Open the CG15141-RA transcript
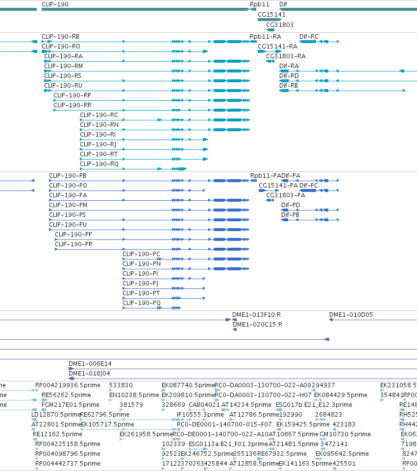Viewport: 417px width, 471px height. coord(270,51)
